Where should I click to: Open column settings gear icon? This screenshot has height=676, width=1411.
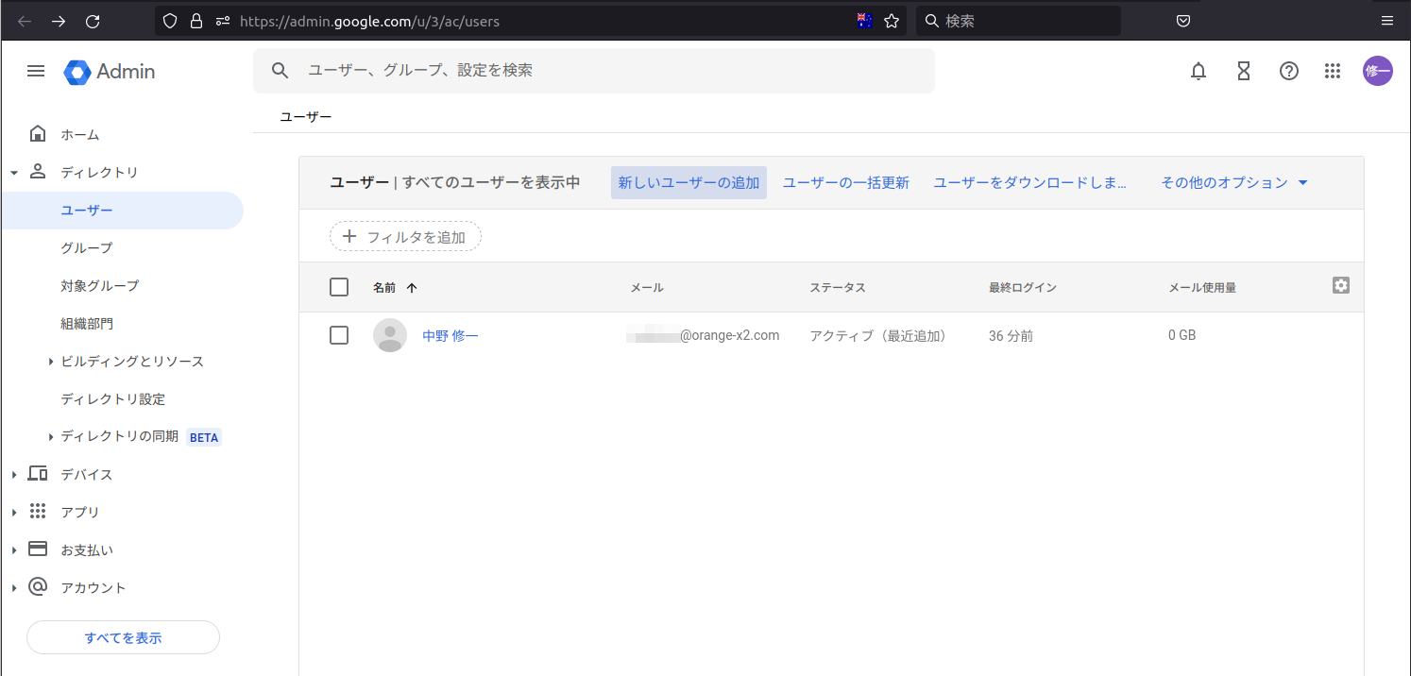point(1340,285)
